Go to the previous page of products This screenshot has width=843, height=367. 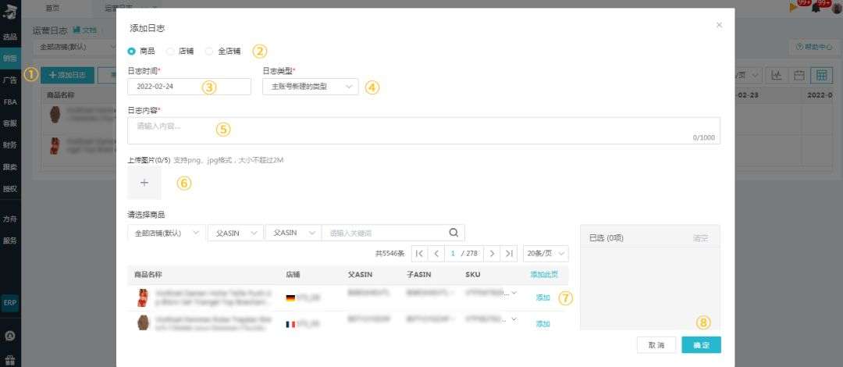click(436, 254)
